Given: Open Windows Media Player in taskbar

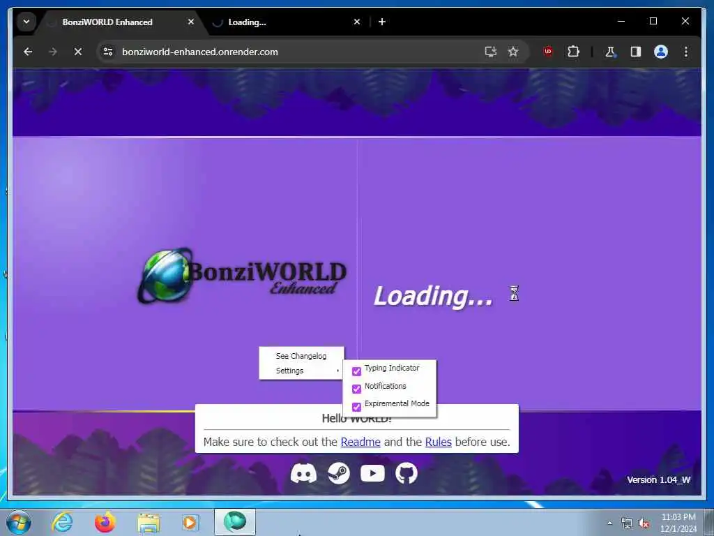Looking at the screenshot, I should click(x=190, y=522).
